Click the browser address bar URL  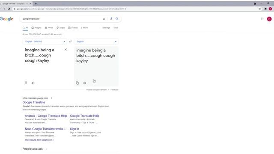tap(71, 9)
